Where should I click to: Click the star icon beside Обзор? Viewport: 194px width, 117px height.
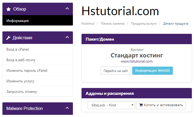[x=8, y=9]
